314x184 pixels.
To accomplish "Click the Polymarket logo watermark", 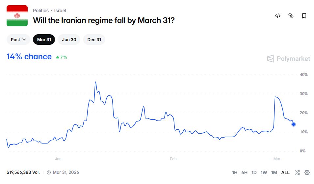I will (289, 59).
